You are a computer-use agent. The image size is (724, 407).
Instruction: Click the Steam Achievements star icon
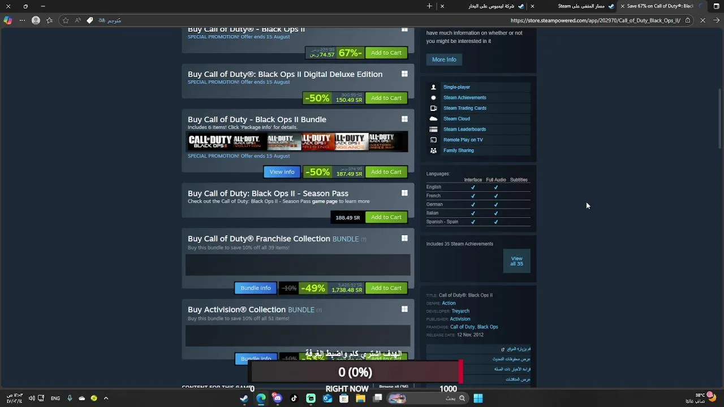(433, 98)
